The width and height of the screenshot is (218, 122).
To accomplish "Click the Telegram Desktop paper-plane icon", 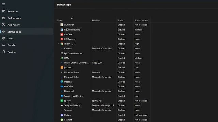I will 62,105.
